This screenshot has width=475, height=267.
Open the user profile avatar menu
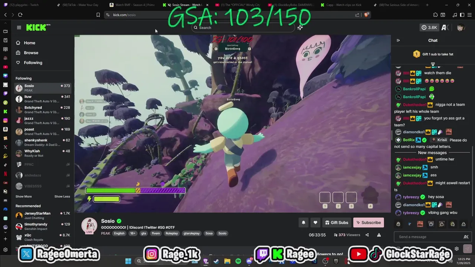(461, 27)
